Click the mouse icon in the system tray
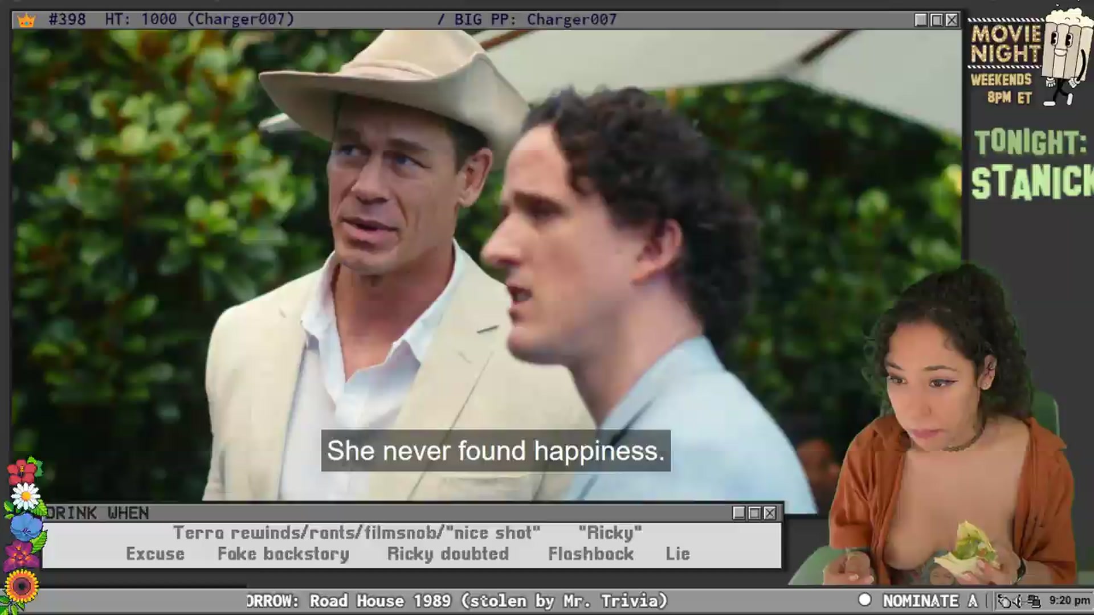Image resolution: width=1094 pixels, height=615 pixels. point(1005,601)
